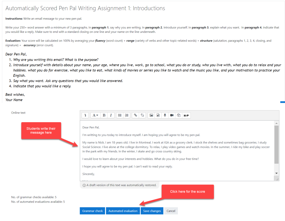Viewport: 285px width, 221px height.
Task: Start audio recording with the microphone icon
Action: 165,115
